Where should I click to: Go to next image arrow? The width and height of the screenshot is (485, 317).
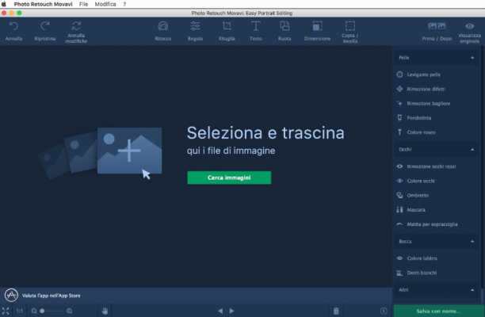pyautogui.click(x=231, y=311)
